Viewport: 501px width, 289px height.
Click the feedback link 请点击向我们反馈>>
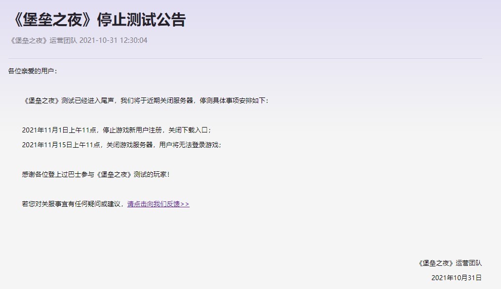pos(158,204)
